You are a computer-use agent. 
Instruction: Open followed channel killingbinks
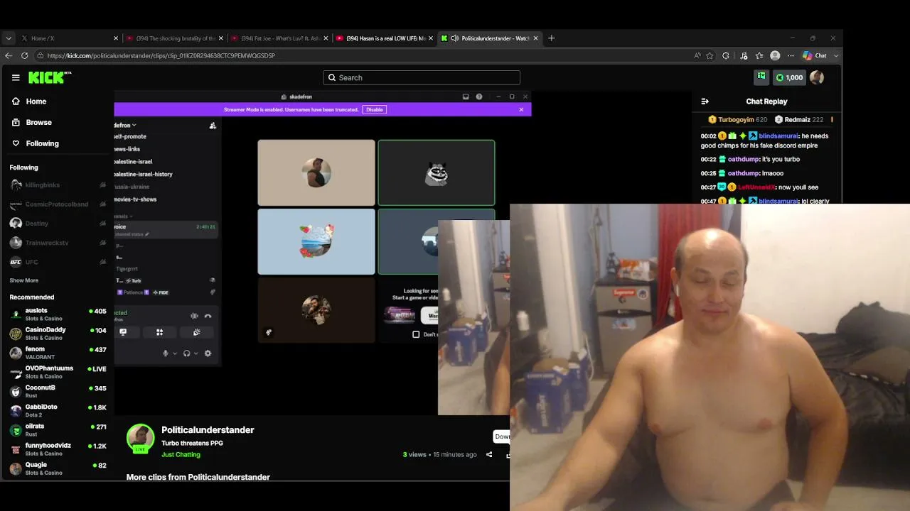click(x=57, y=185)
